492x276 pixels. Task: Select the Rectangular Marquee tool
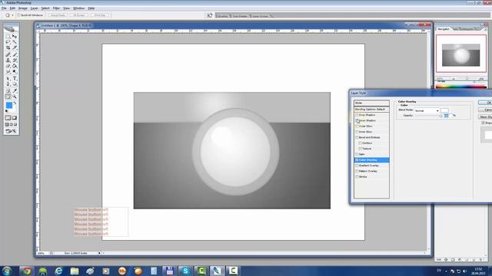click(x=8, y=36)
